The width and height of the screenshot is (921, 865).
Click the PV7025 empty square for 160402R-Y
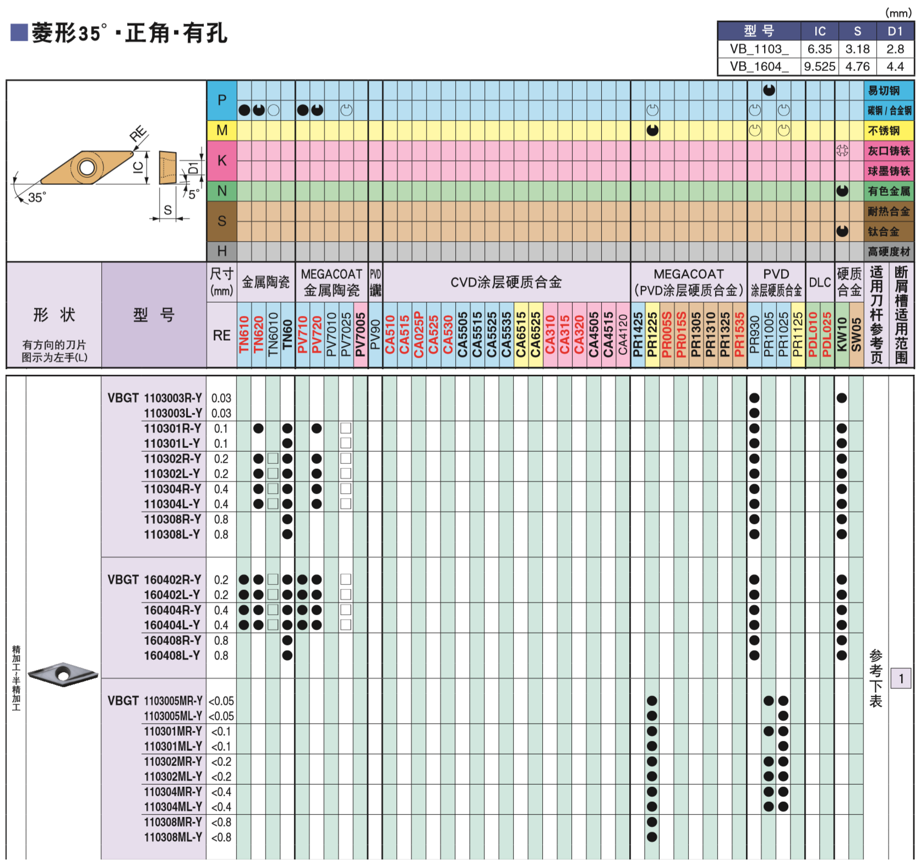click(x=346, y=579)
